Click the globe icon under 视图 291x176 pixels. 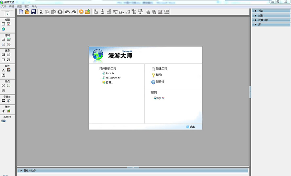(x=3, y=29)
